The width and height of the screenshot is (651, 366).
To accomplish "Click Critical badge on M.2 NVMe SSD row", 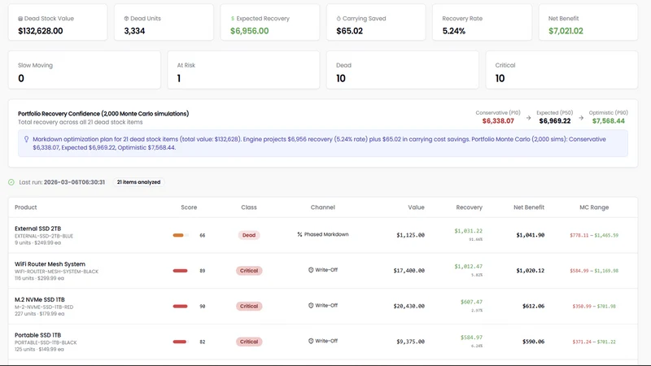I will pos(249,307).
